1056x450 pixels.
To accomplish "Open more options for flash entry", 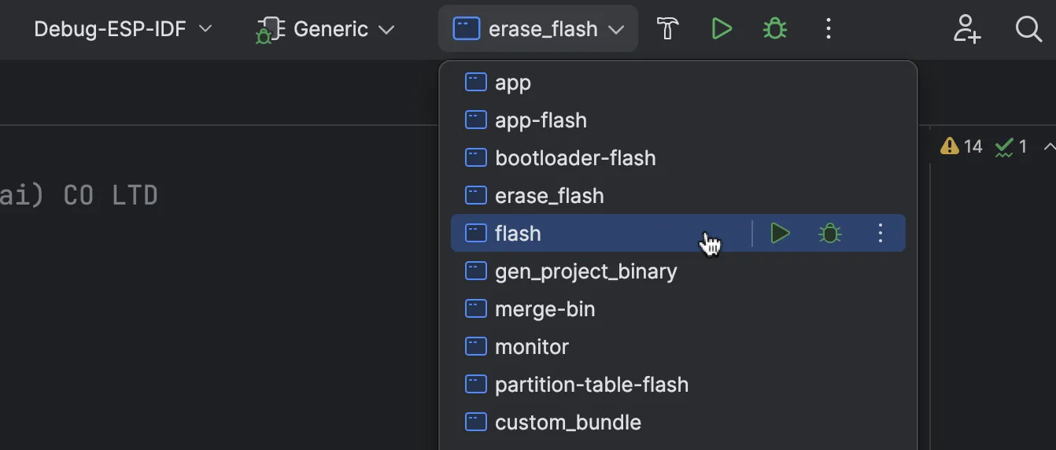I will tap(881, 234).
